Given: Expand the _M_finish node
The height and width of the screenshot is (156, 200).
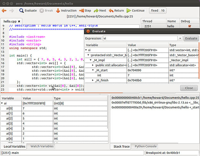Looking at the screenshot, I should click(93, 80).
